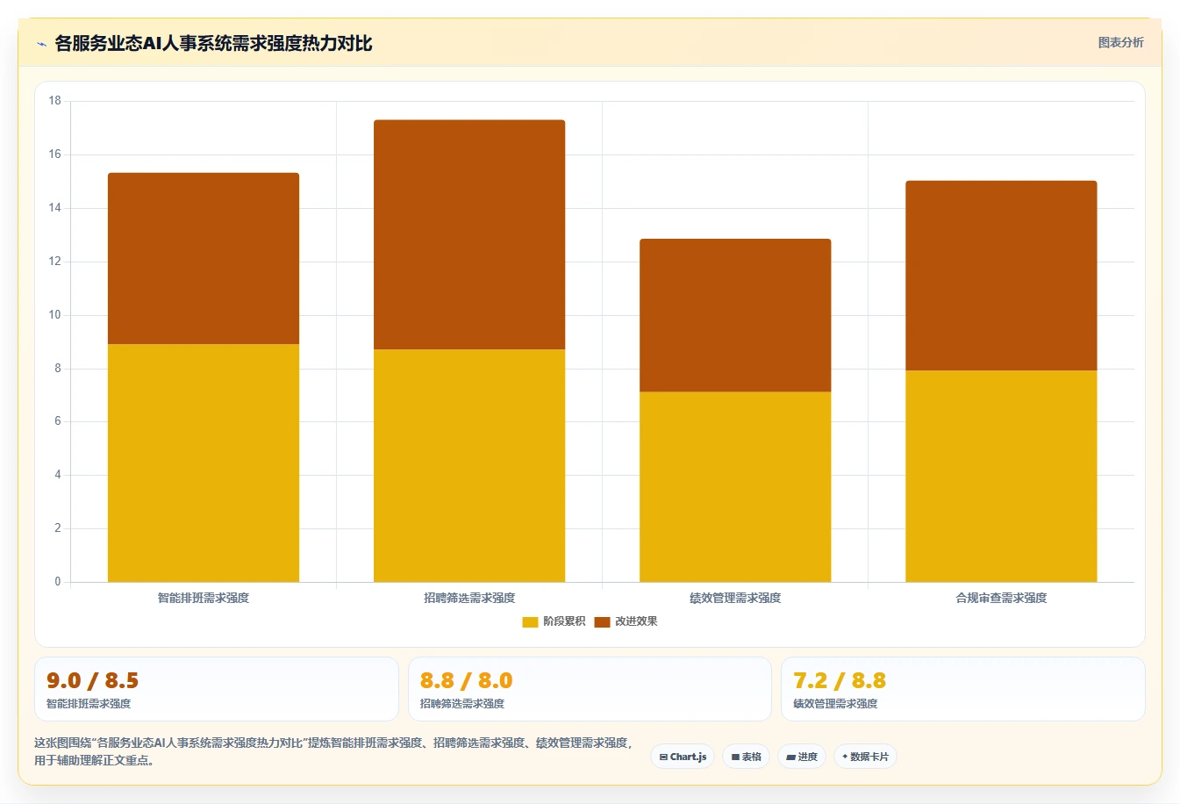Click the 进度 tag chip
The image size is (1180, 804).
[x=802, y=757]
